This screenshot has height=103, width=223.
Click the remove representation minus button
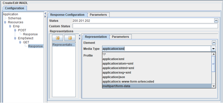pos(70,38)
